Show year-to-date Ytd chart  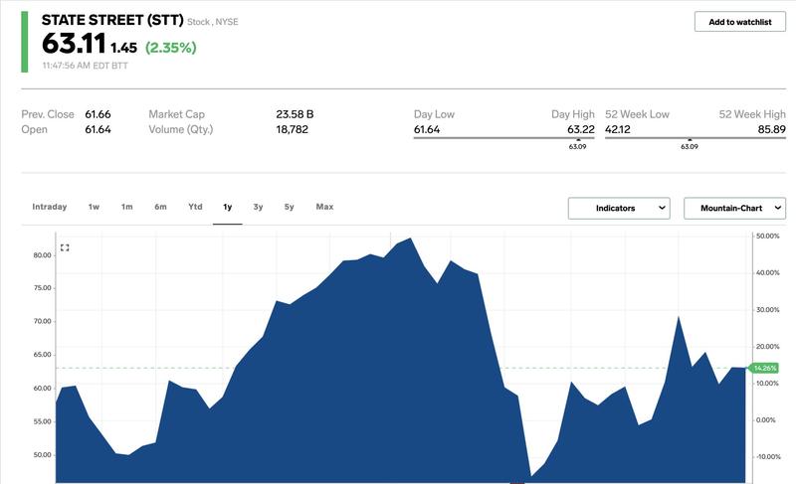(195, 207)
